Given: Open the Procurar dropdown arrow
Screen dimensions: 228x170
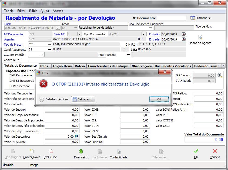Looking at the screenshot, I should pyautogui.click(x=209, y=18).
